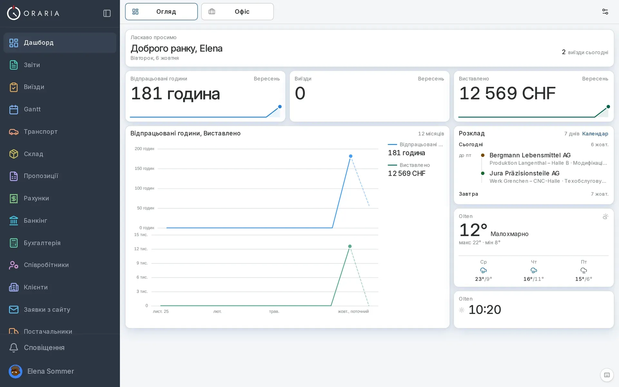Open the keyboard icon button
The height and width of the screenshot is (387, 619).
point(607,375)
